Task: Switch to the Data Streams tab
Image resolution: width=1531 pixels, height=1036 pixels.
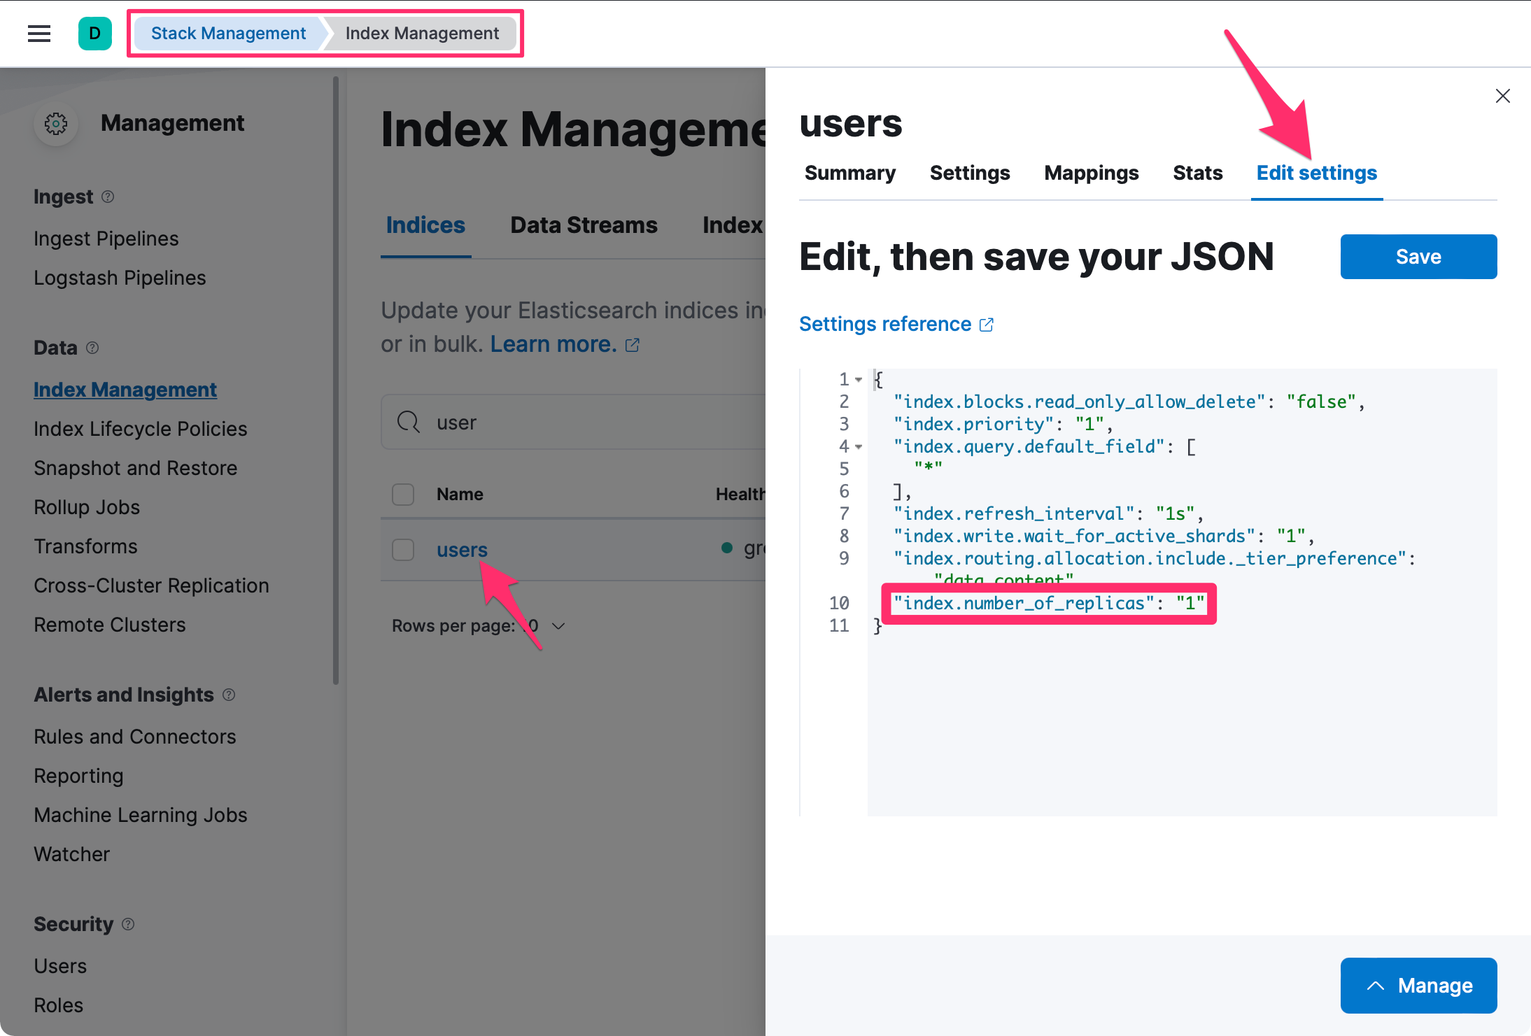Action: point(584,225)
